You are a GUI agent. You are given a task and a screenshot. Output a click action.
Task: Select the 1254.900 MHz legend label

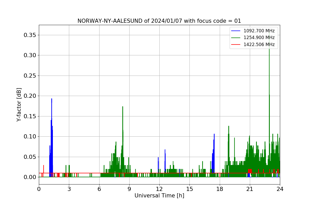(259, 38)
